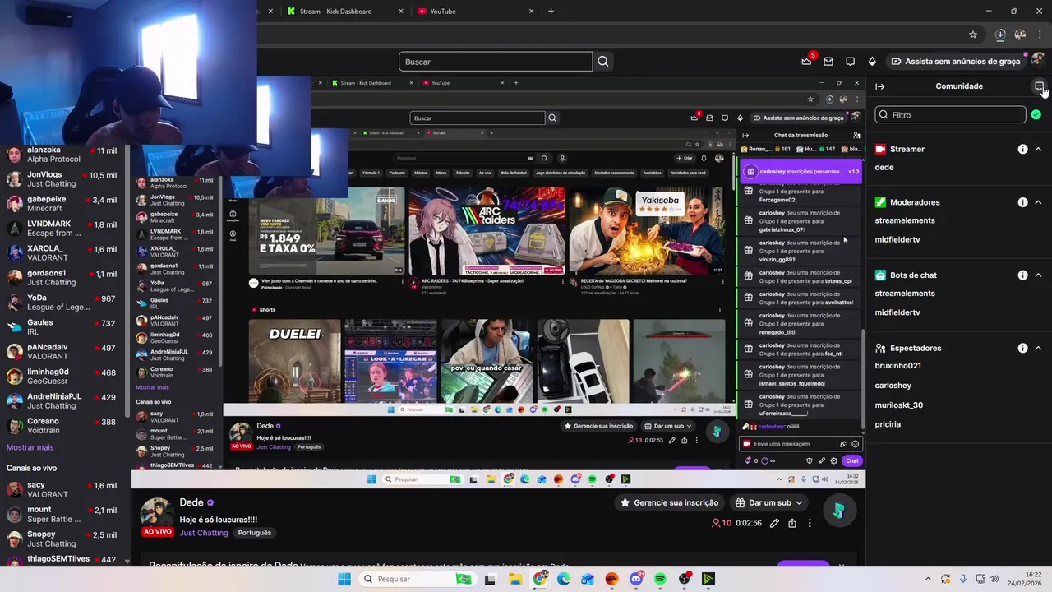Collapse the Streamer section chevron
The image size is (1052, 592).
pyautogui.click(x=1038, y=149)
